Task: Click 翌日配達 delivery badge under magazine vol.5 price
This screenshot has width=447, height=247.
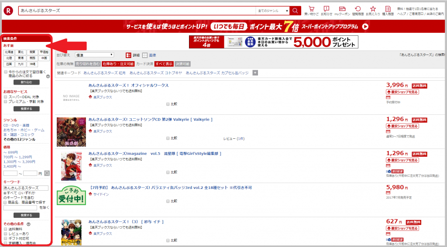Action: click(x=397, y=172)
